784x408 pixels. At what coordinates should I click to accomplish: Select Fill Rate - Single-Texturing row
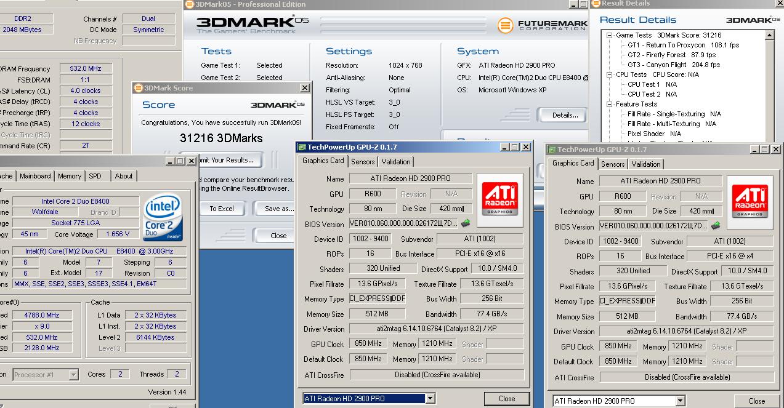pyautogui.click(x=674, y=114)
